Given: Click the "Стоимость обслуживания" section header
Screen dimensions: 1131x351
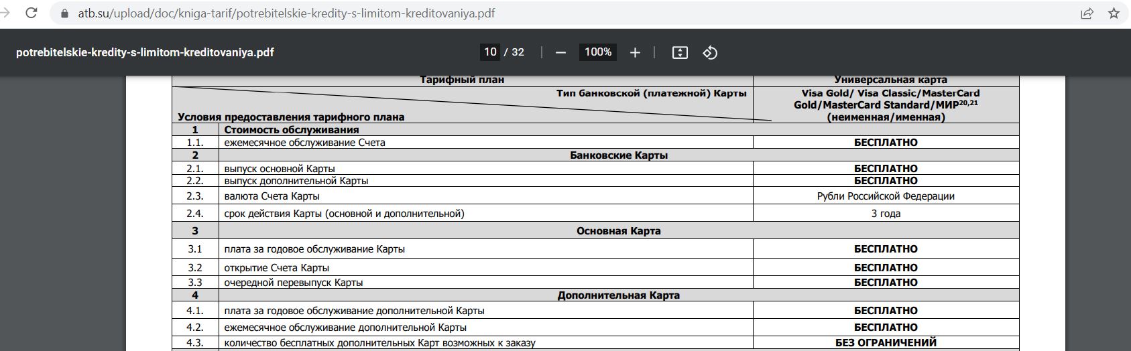Looking at the screenshot, I should (292, 130).
